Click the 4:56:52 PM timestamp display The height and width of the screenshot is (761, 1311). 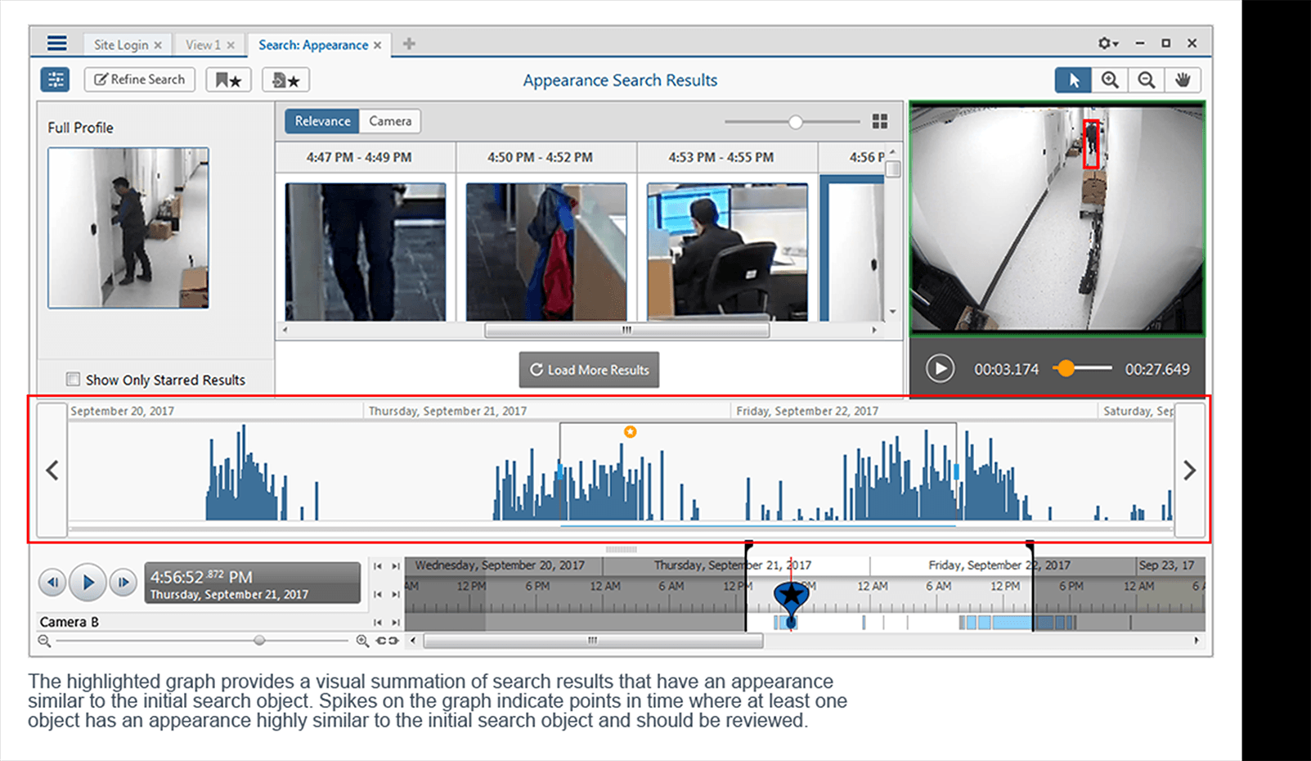pos(253,583)
